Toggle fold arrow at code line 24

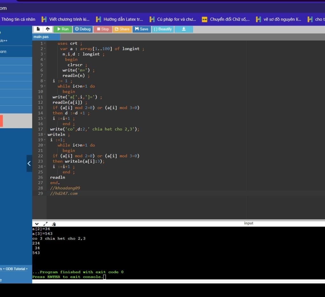(x=45, y=167)
